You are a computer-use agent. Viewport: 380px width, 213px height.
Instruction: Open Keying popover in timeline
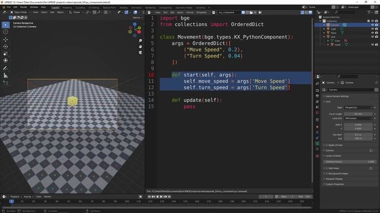28,196
